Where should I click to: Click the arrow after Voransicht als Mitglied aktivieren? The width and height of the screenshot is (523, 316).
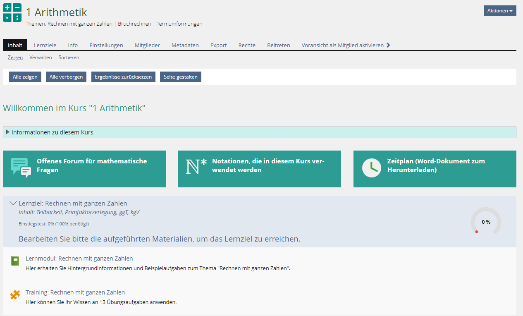[x=388, y=45]
